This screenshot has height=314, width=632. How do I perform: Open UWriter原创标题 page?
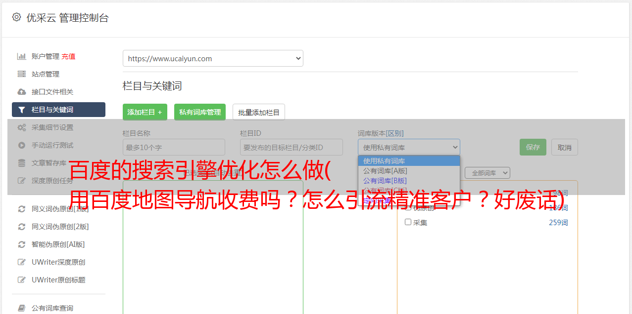tap(58, 280)
